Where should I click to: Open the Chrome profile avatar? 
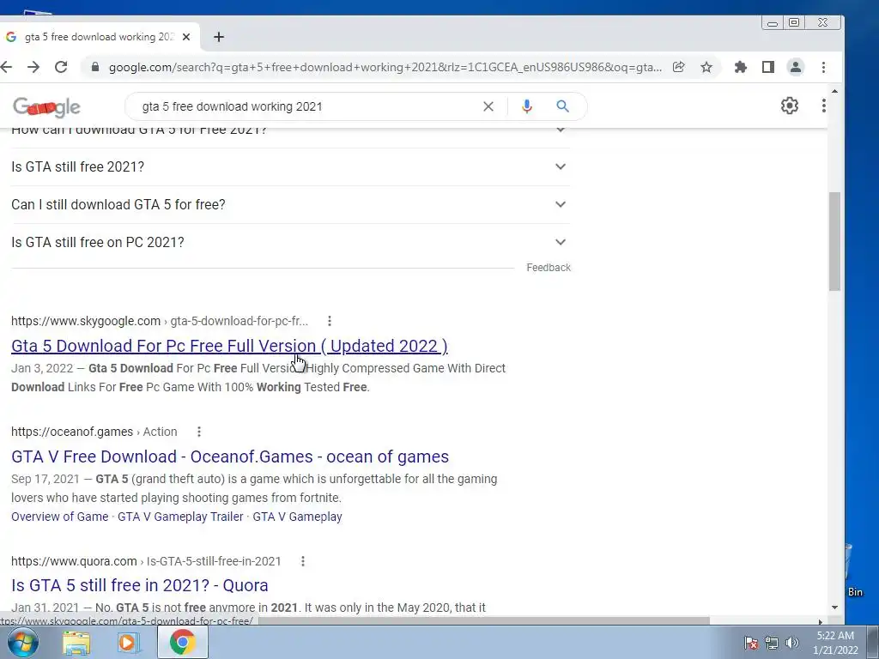(x=795, y=67)
